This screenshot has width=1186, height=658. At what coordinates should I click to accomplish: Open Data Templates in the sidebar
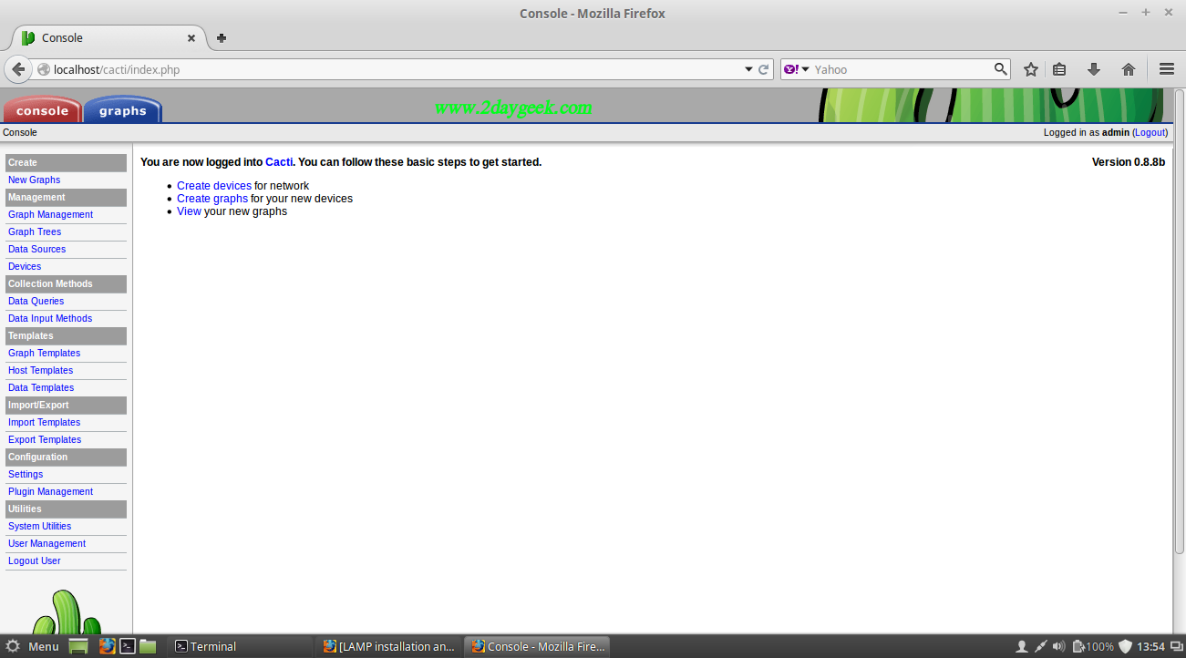(x=41, y=388)
